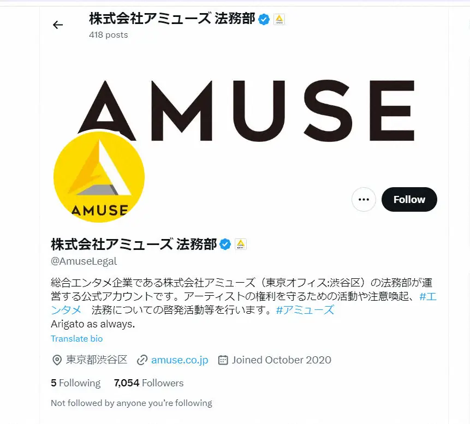Click the small Amuse badge beside profile name
Screen dimensions: 470x424
pyautogui.click(x=240, y=244)
